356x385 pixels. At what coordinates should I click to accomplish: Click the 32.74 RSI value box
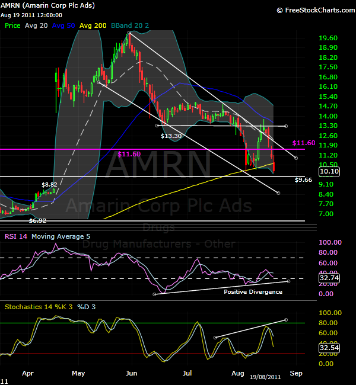pos(329,278)
